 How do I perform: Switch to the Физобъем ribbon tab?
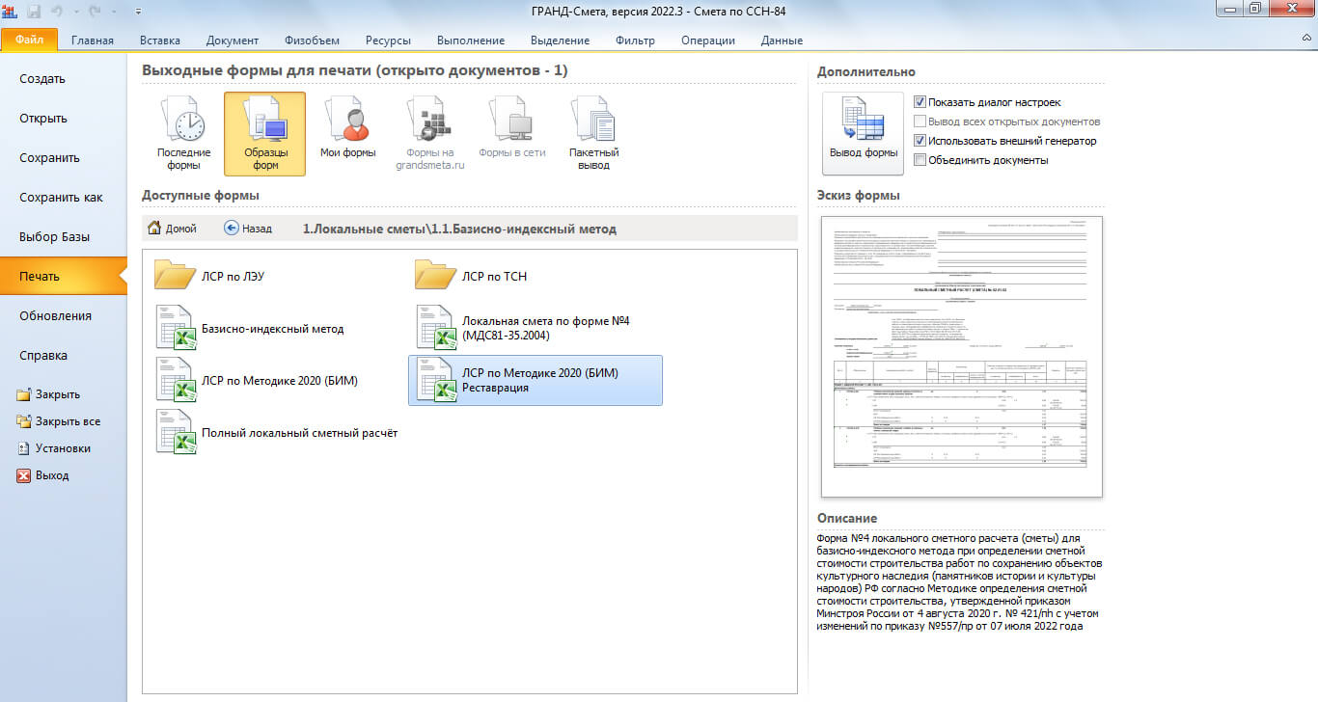coord(312,40)
